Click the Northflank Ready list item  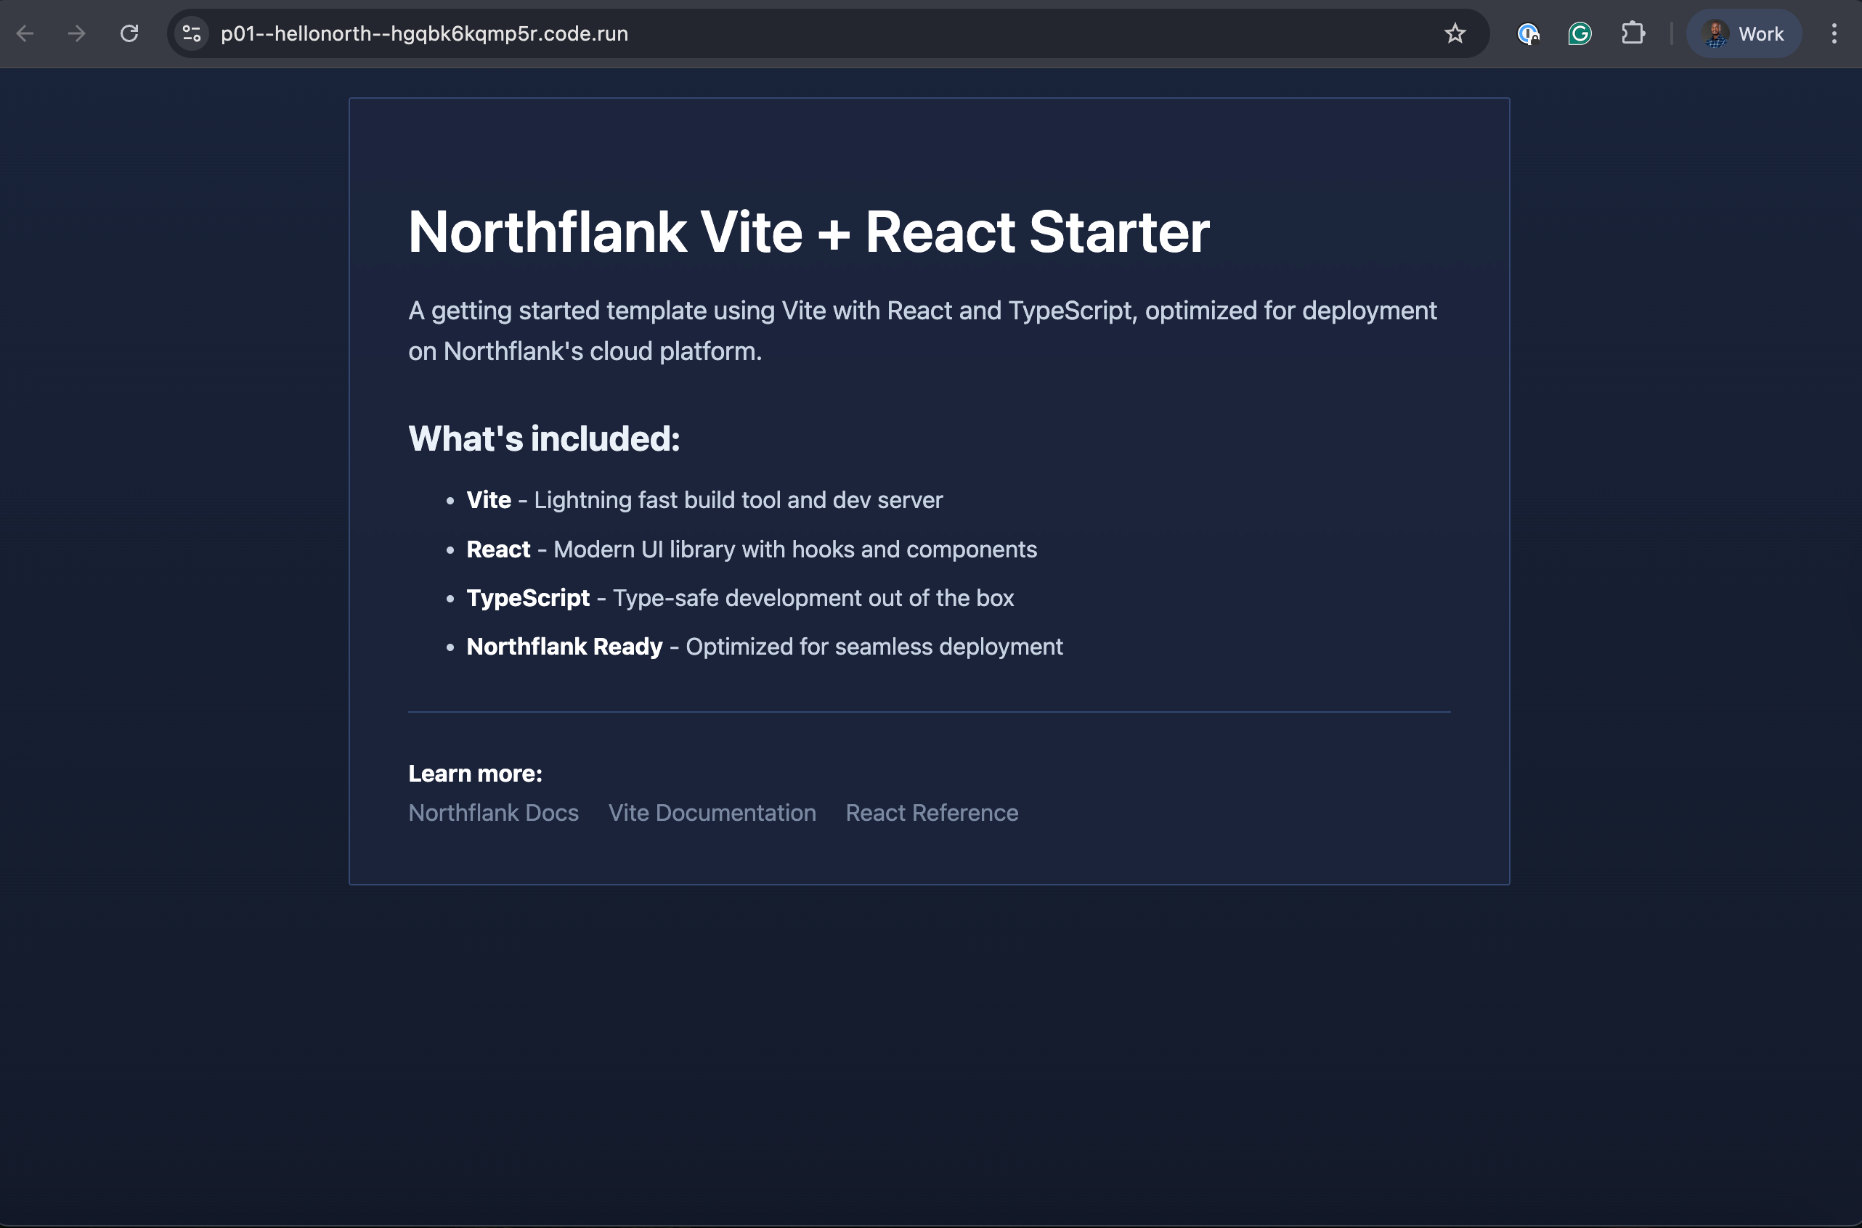[x=564, y=647]
